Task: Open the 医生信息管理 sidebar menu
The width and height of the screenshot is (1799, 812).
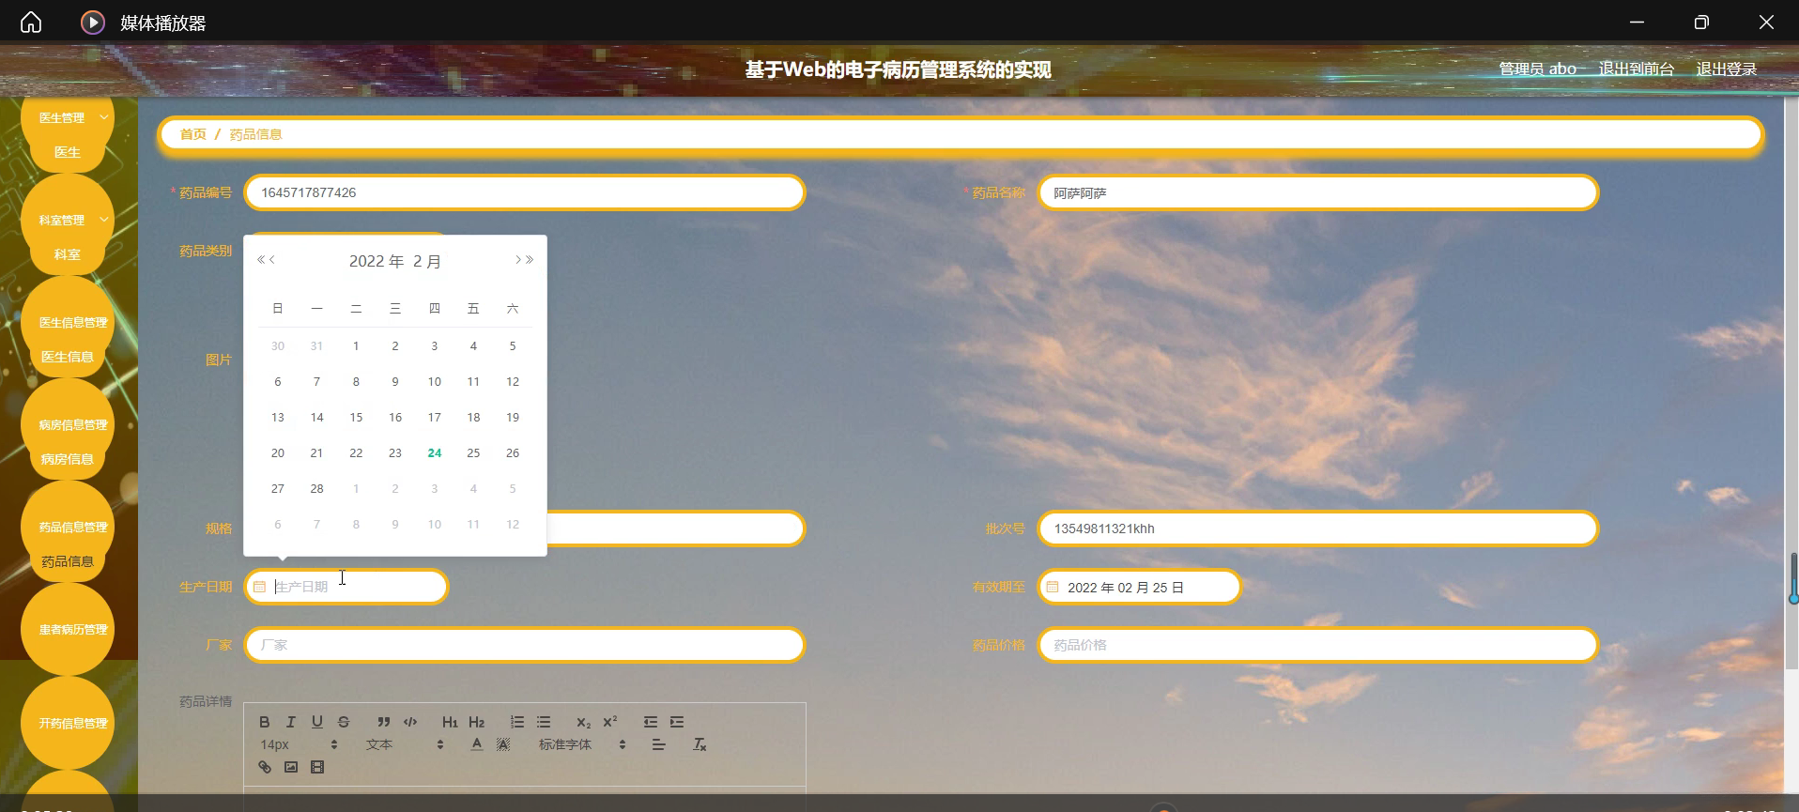Action: coord(68,322)
